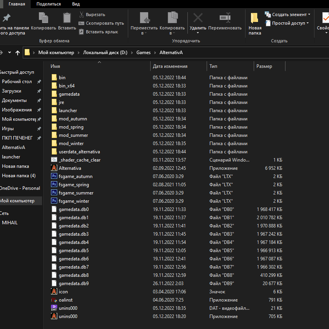
Task: Open the Create element (Создать элемент) dropdown
Action: tap(288, 14)
